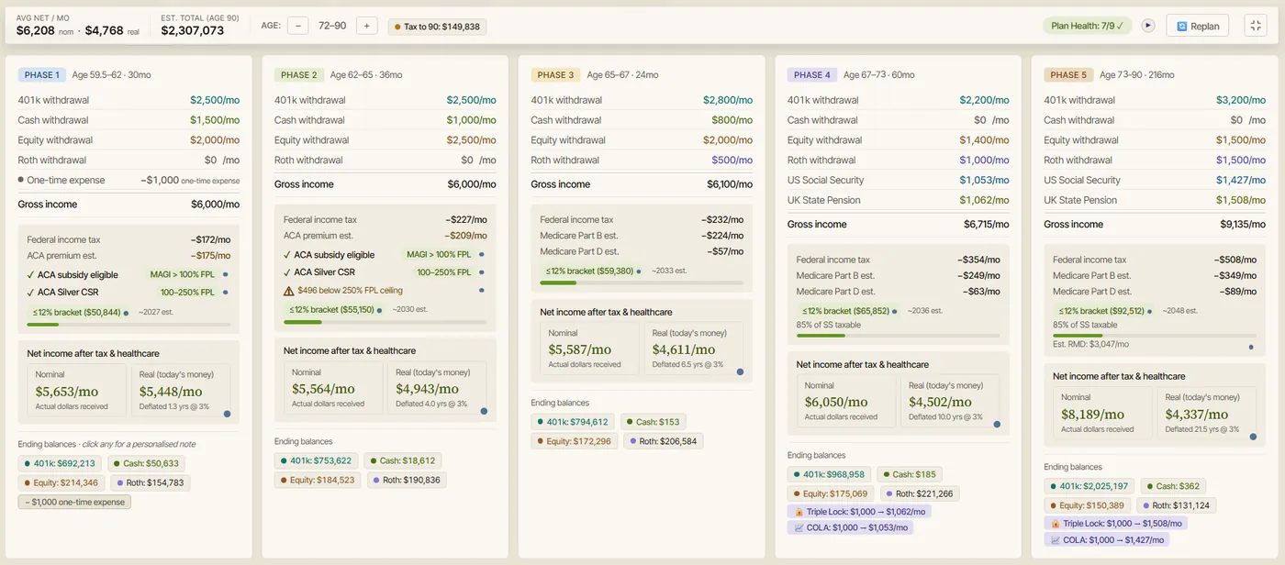Viewport: 1285px width, 565px height.
Task: Click info dot beside Est. RMD $3,047/mo
Action: coord(1250,347)
